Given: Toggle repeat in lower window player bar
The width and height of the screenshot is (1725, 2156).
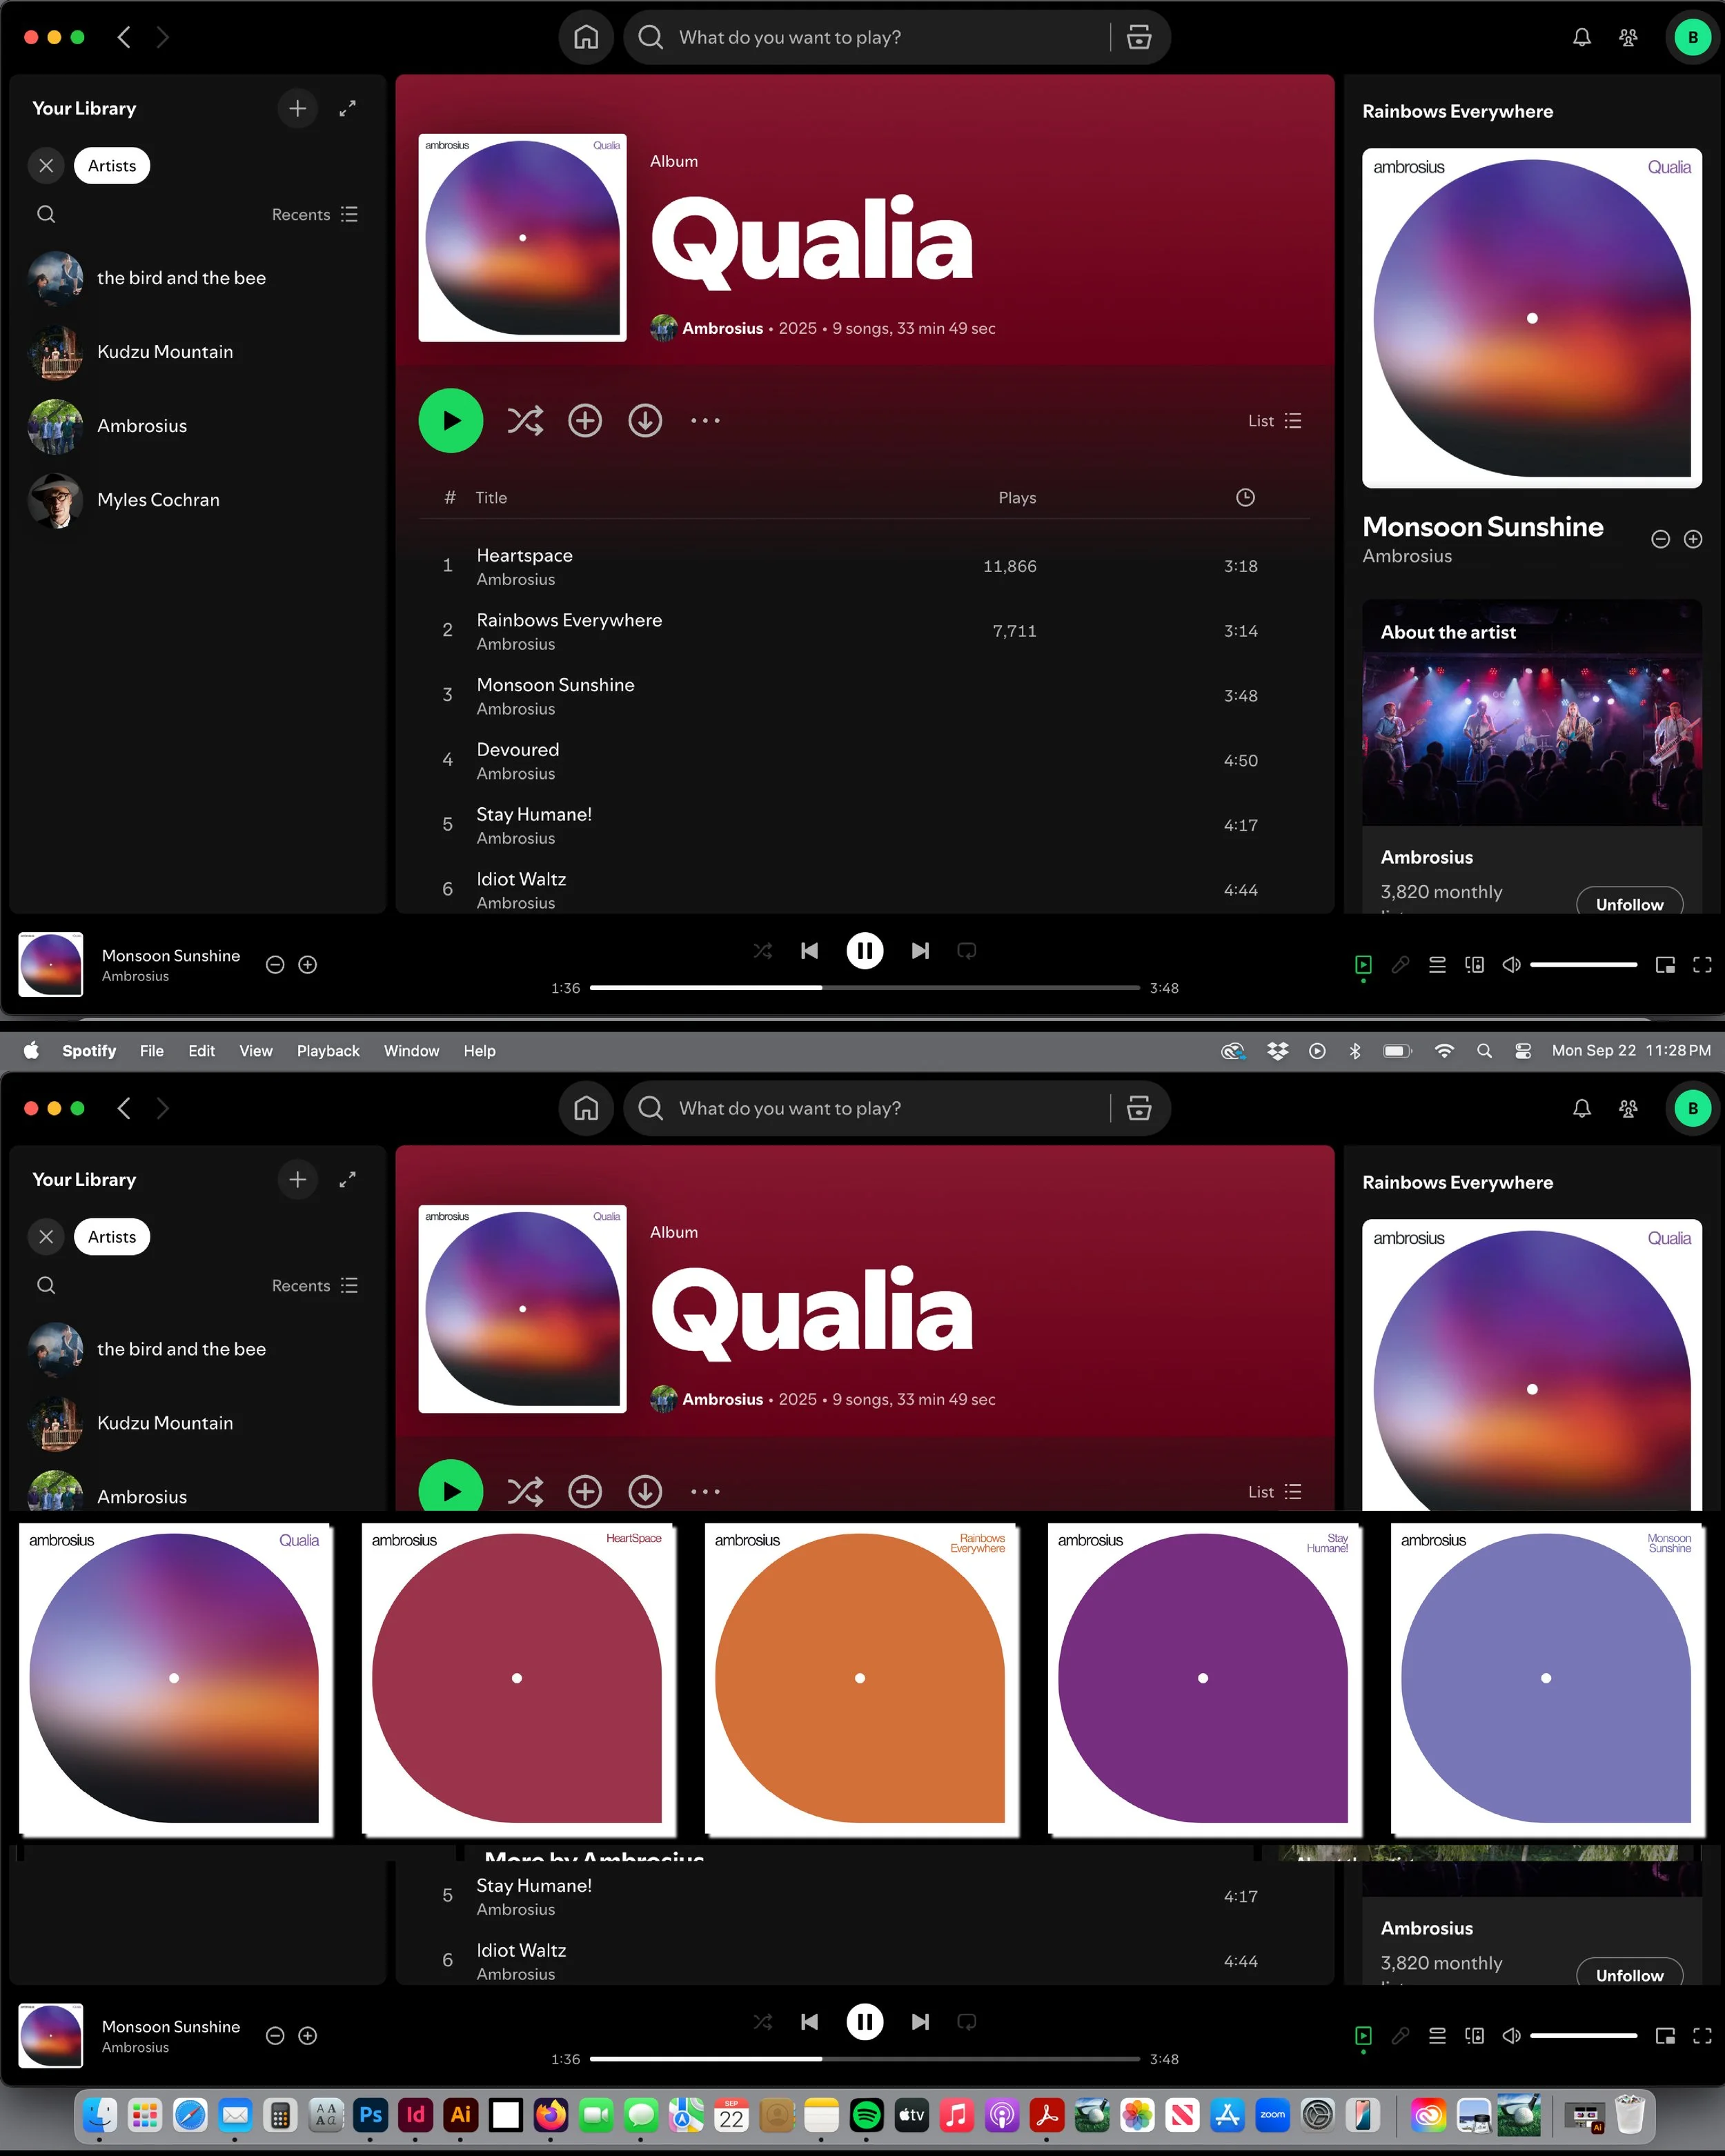Looking at the screenshot, I should pos(967,2022).
